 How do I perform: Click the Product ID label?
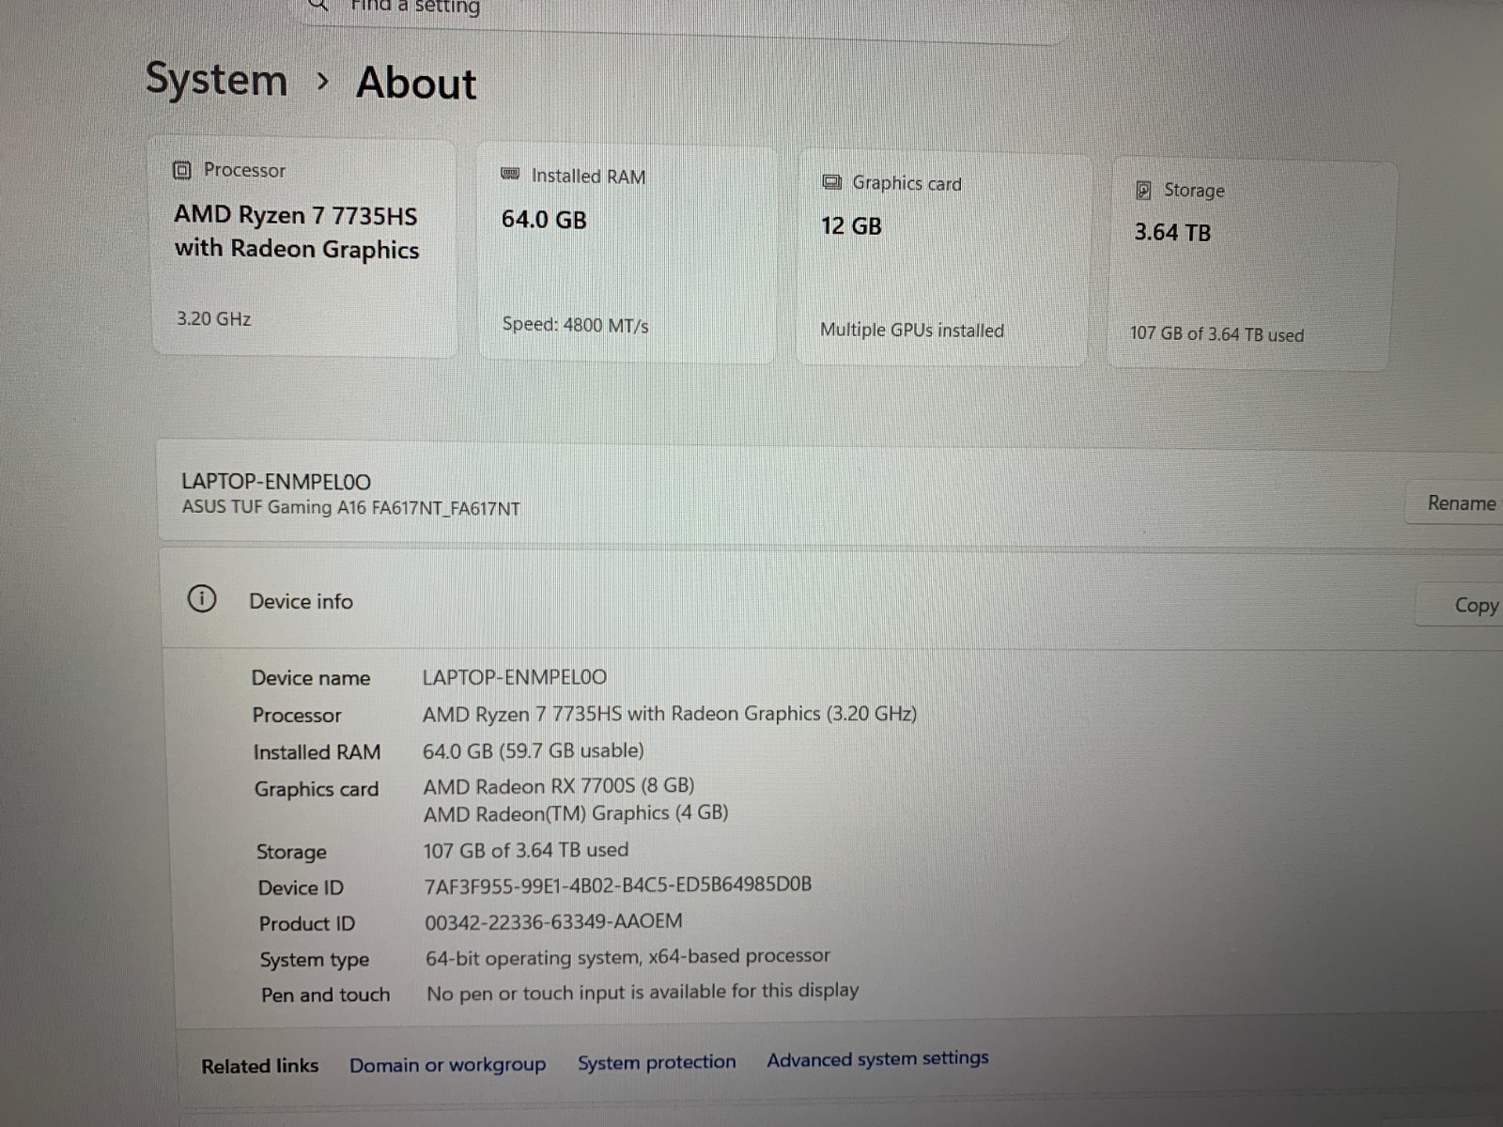pyautogui.click(x=307, y=924)
